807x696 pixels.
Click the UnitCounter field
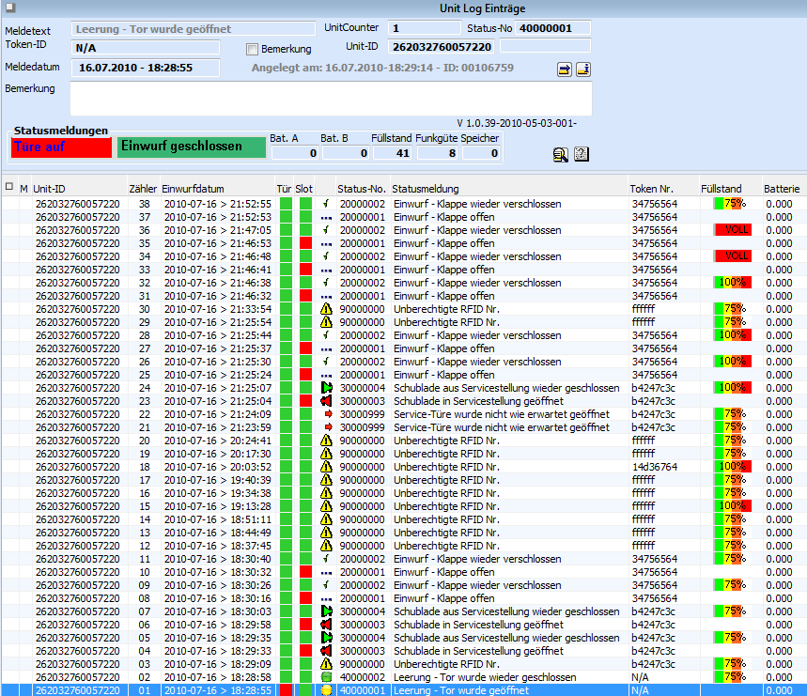click(x=424, y=28)
